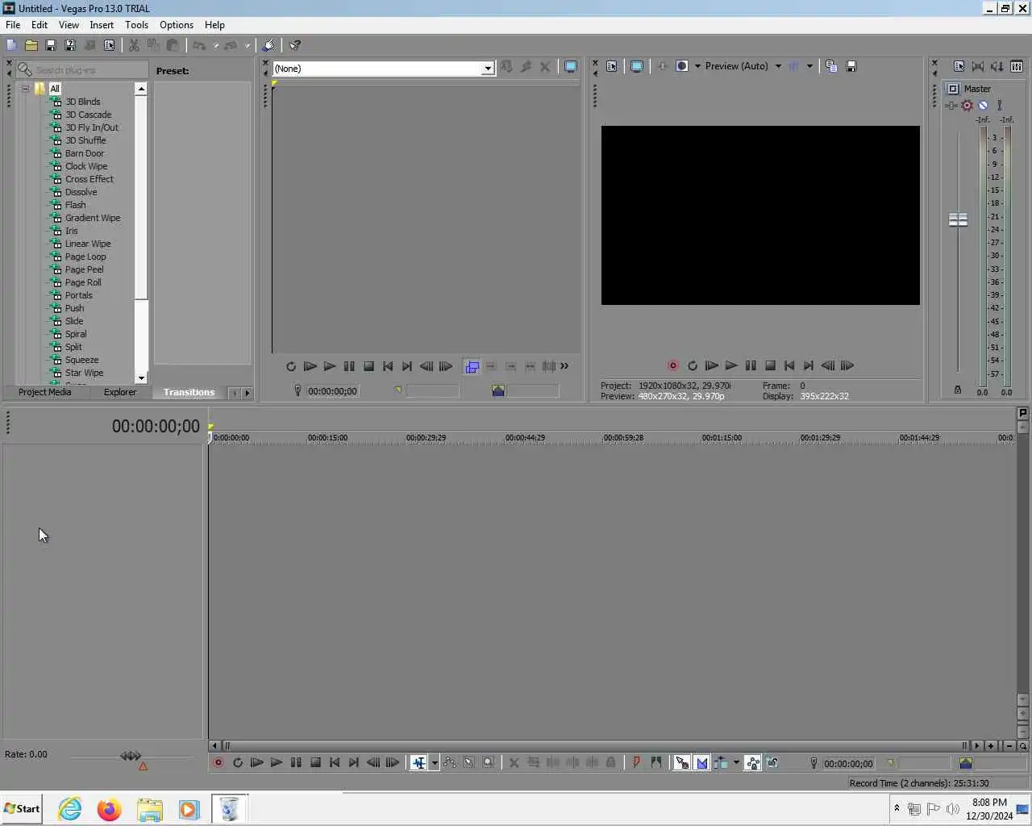This screenshot has width=1032, height=826.
Task: Open the Insert menu
Action: [102, 25]
